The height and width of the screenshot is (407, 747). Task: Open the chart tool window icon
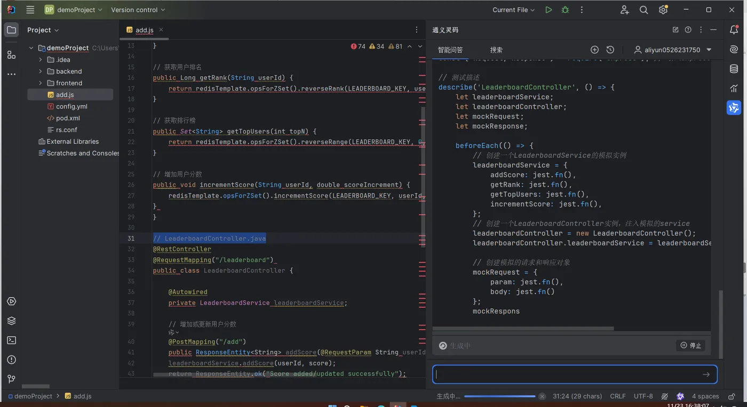point(734,88)
